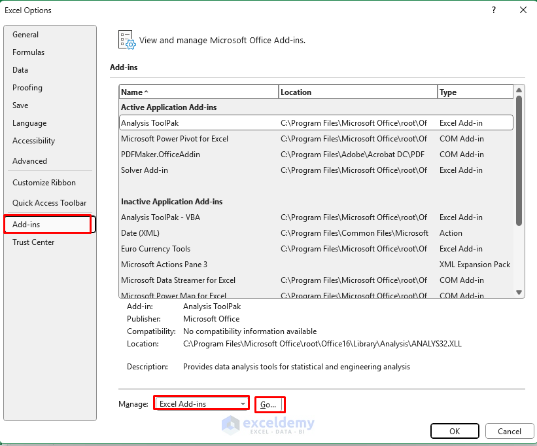Select Microsoft Actions Pane 3 row
537x446 pixels.
(x=316, y=265)
